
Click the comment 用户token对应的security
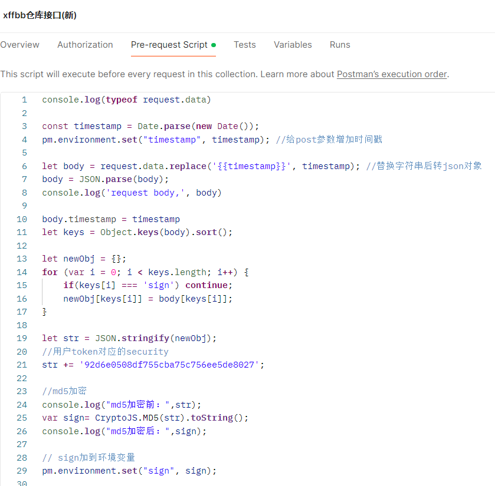coord(106,352)
